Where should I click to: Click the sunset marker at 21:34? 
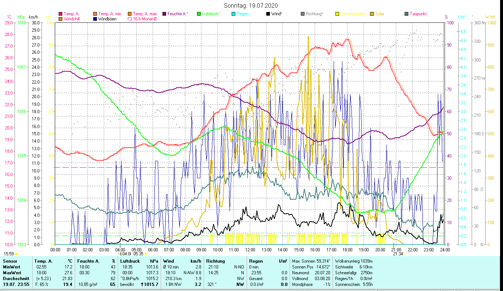(405, 254)
